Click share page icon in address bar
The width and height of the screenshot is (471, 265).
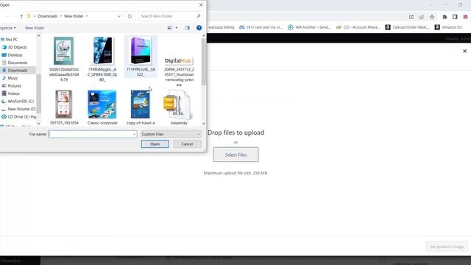[x=422, y=17]
